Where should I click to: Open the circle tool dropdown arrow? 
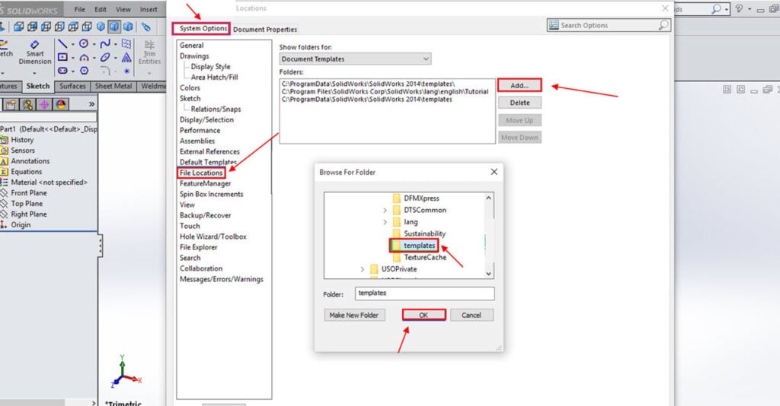point(94,44)
